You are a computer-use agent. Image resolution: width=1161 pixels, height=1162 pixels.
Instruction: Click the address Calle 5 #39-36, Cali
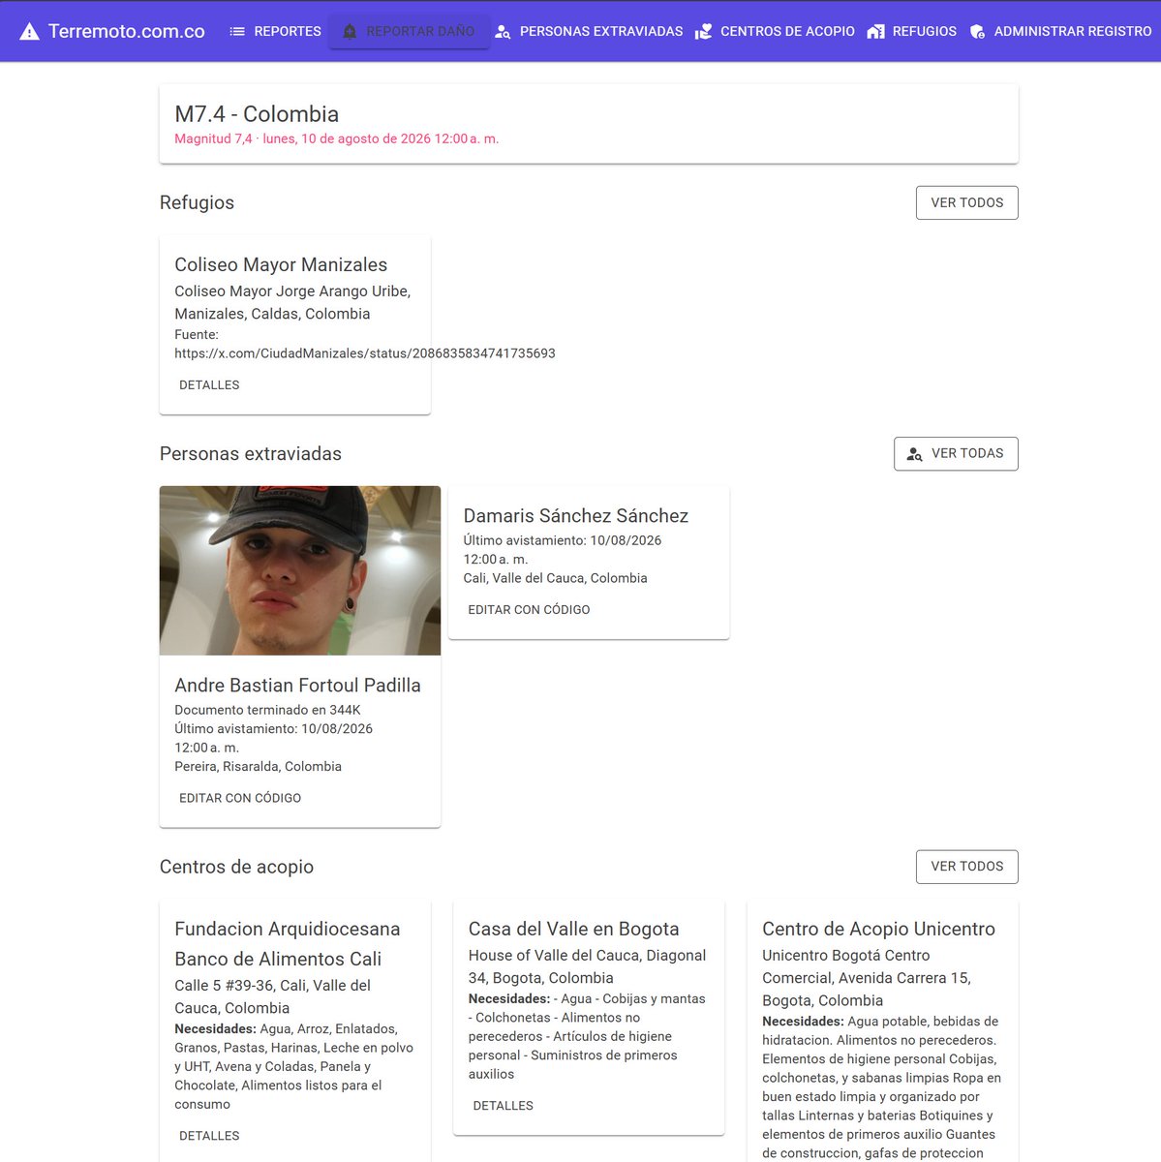272,996
